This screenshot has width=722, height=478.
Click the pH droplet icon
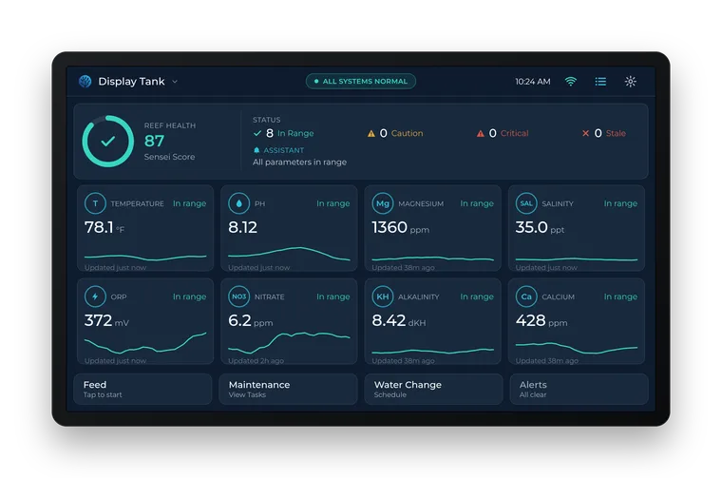pos(239,203)
